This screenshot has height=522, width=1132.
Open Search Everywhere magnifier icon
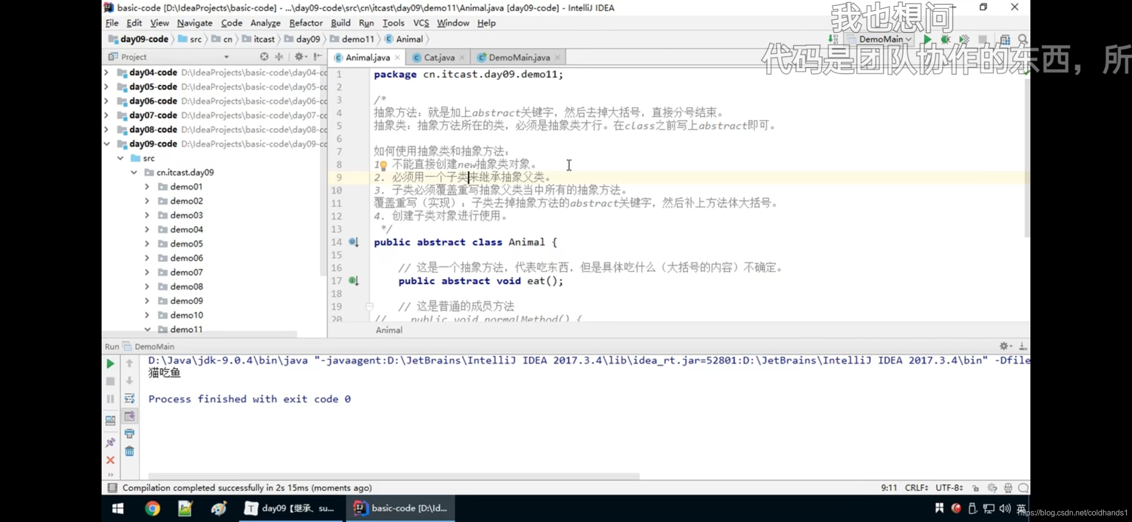(x=1023, y=39)
